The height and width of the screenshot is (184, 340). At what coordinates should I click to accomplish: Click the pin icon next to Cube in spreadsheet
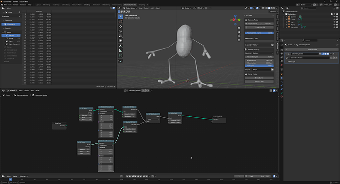19,12
